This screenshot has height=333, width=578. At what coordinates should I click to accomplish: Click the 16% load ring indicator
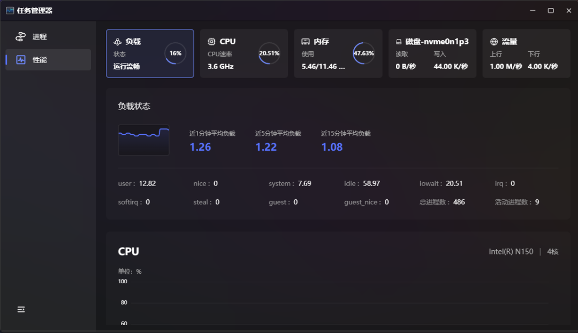[176, 53]
